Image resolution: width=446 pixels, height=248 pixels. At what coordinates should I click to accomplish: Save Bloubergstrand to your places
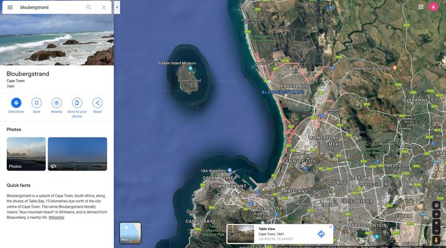pos(37,105)
